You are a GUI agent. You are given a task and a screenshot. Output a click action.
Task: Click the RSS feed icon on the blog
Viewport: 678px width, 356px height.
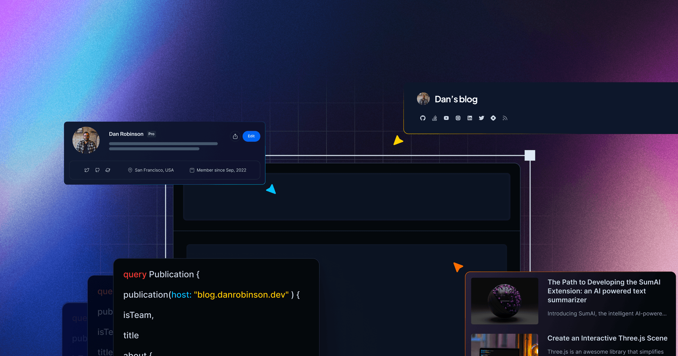pos(505,118)
